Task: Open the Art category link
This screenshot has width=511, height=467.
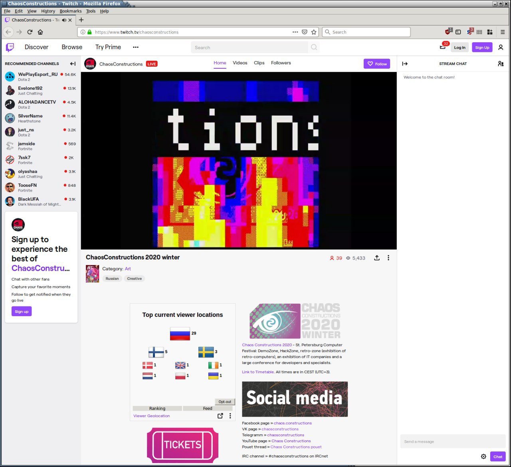Action: point(128,269)
